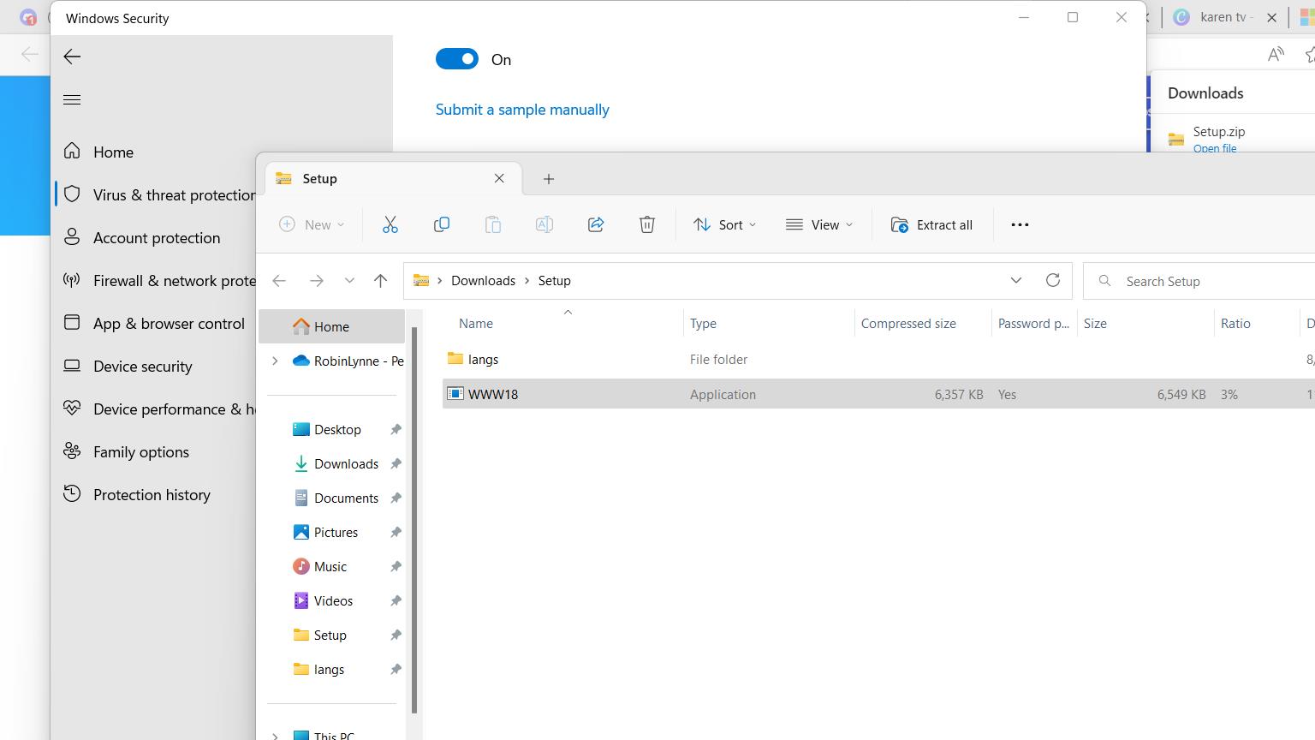
Task: Open the Sort dropdown menu
Action: (724, 224)
